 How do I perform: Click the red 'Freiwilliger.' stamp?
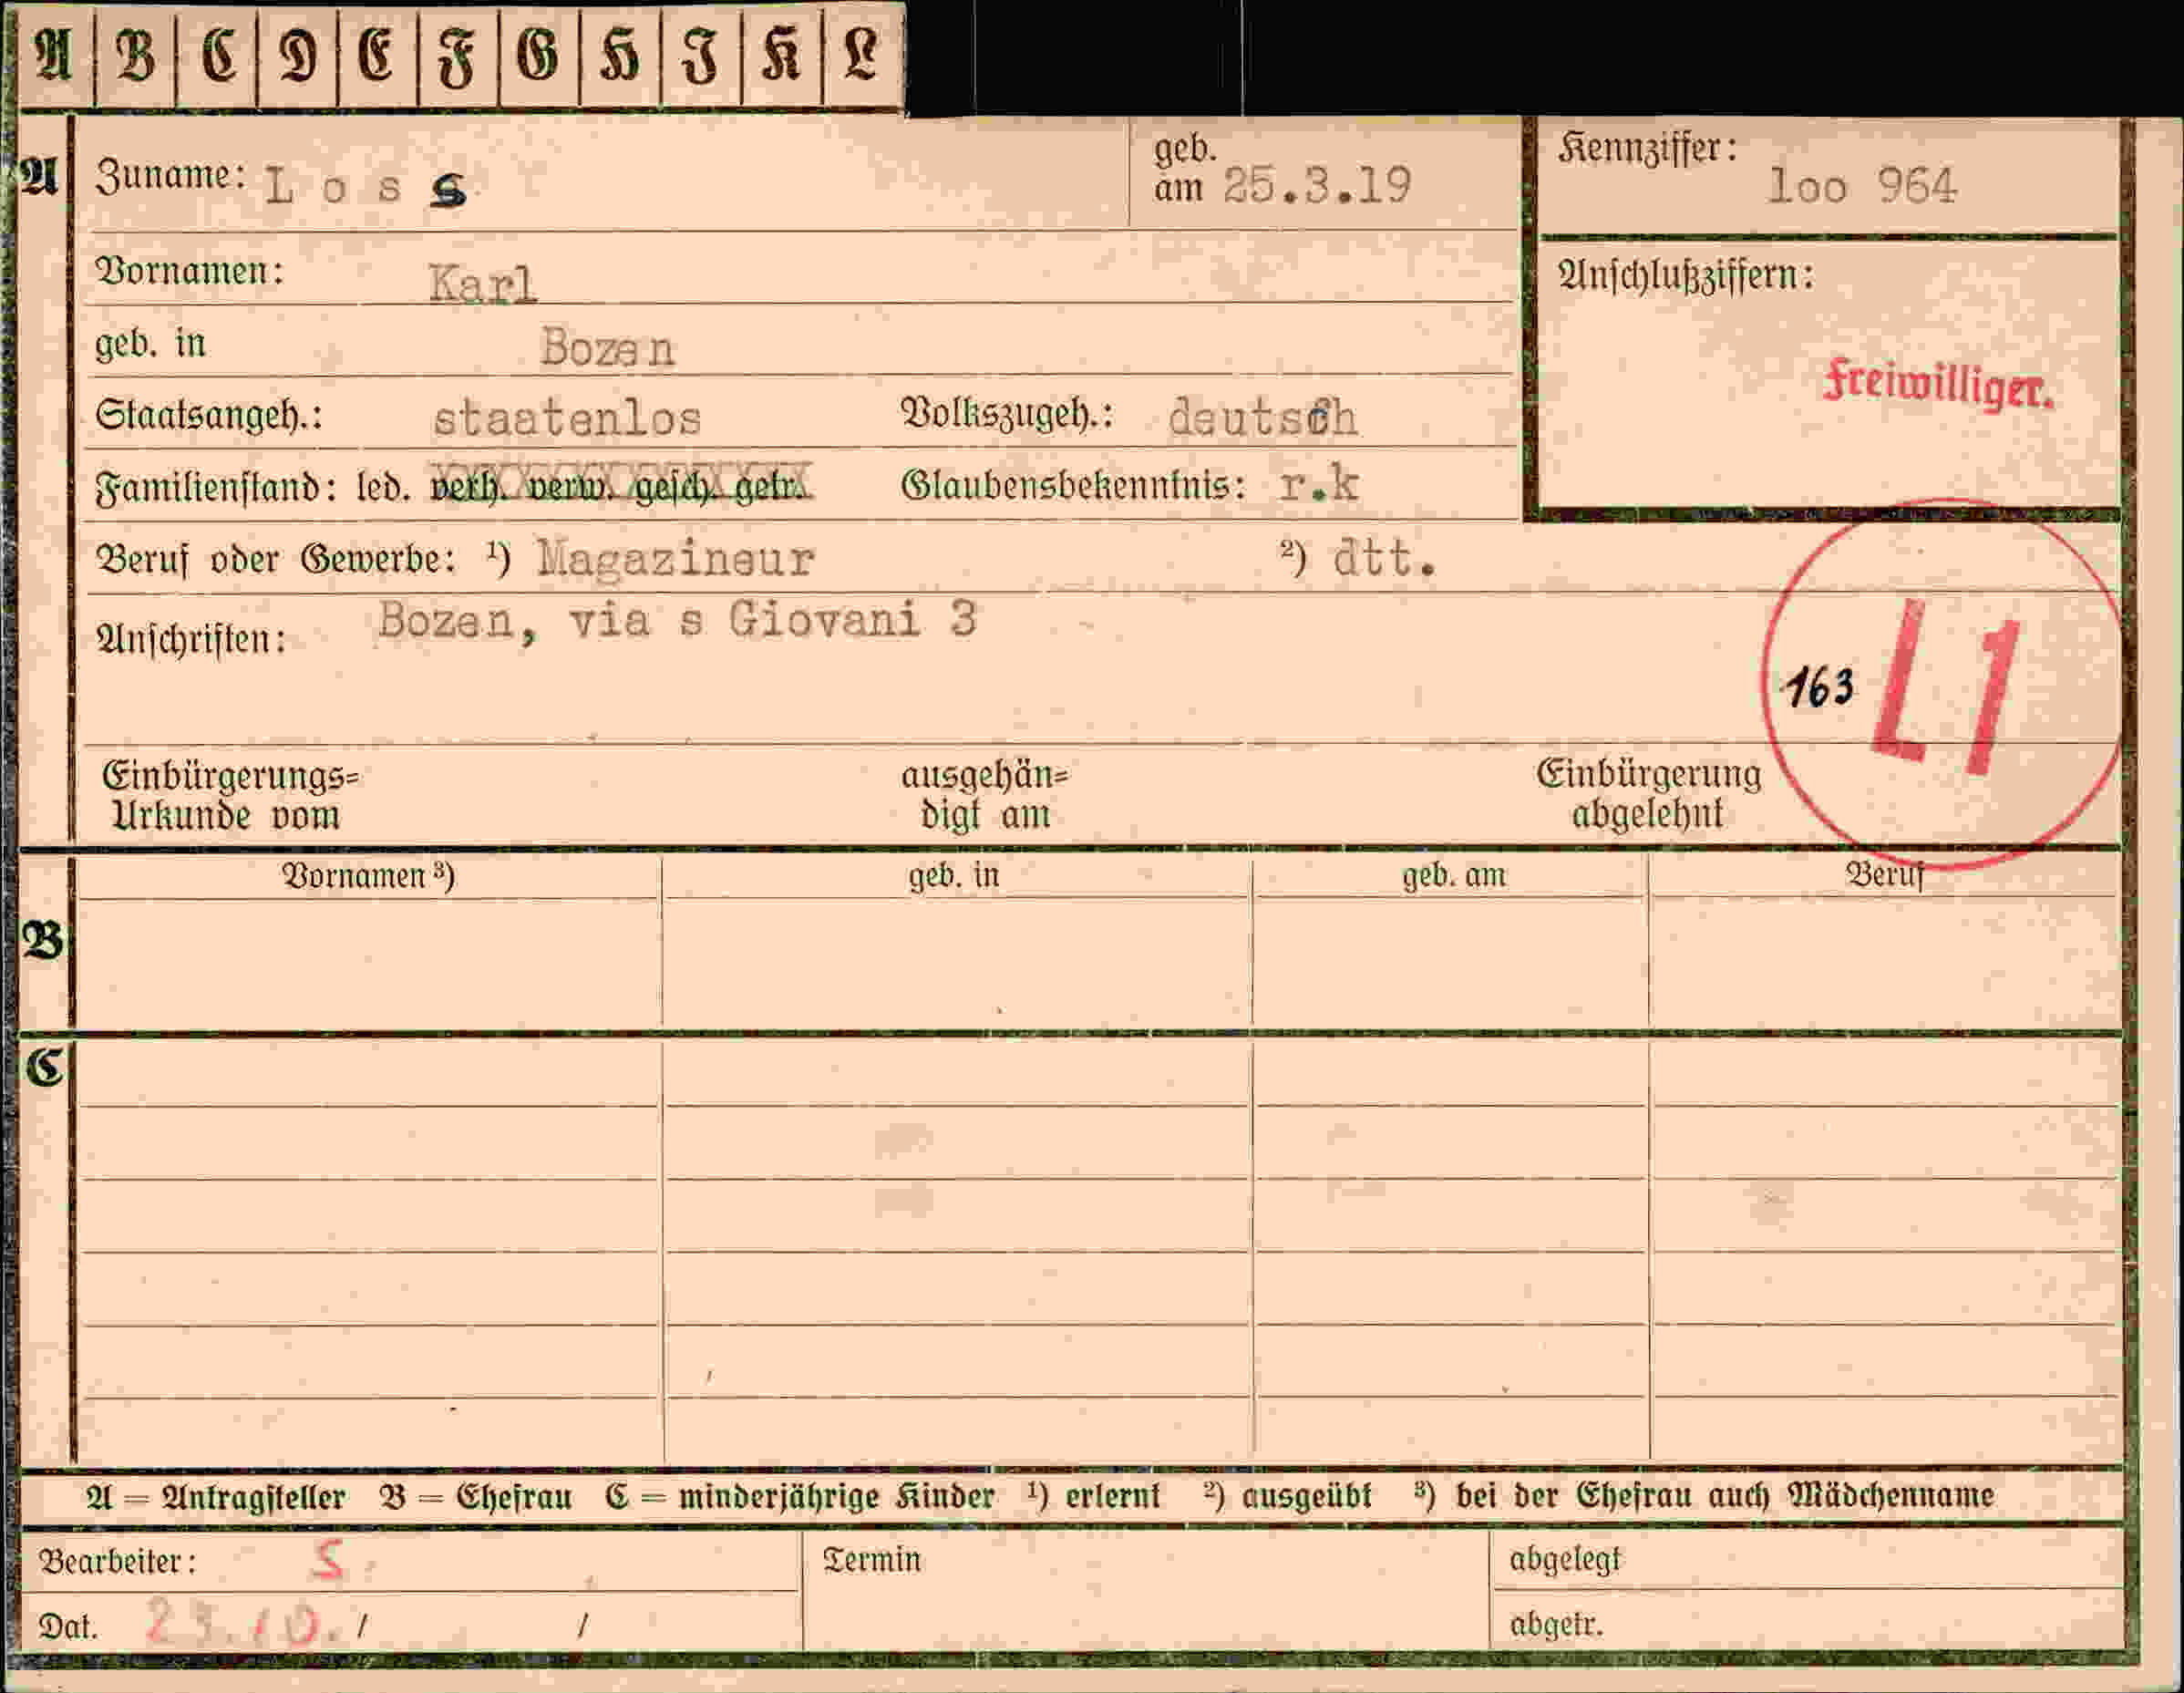[1938, 385]
